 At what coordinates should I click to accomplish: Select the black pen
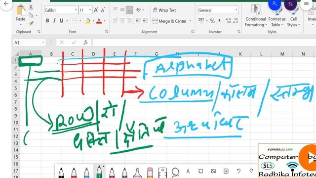pos(61,173)
